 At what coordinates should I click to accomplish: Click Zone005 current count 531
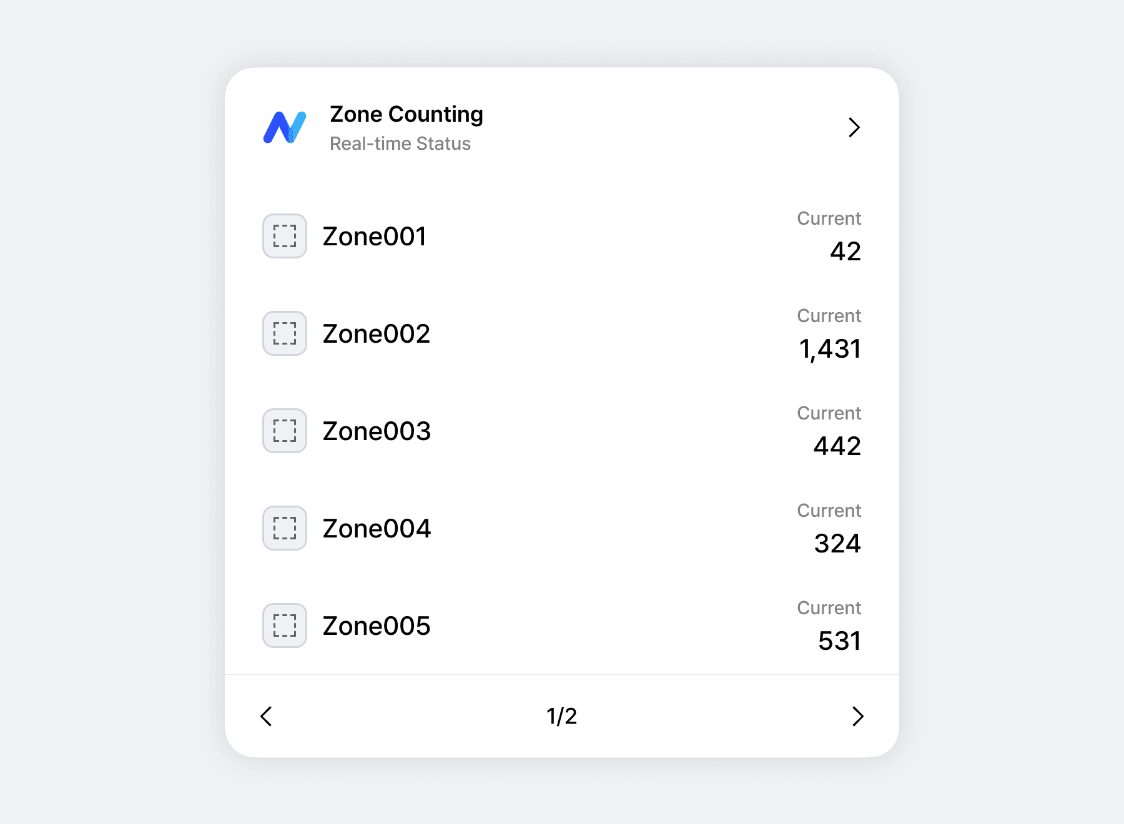tap(839, 641)
